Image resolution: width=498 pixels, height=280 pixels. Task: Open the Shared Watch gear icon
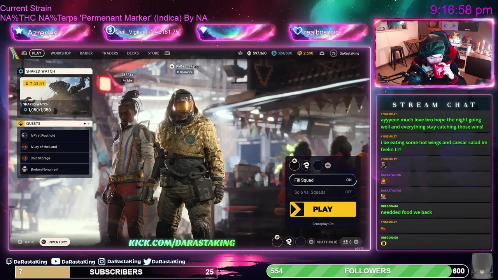(x=21, y=71)
